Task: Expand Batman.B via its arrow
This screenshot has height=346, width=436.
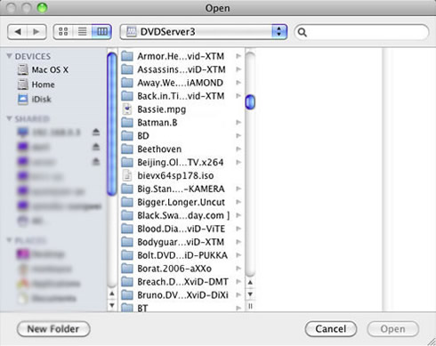Action: pyautogui.click(x=238, y=122)
